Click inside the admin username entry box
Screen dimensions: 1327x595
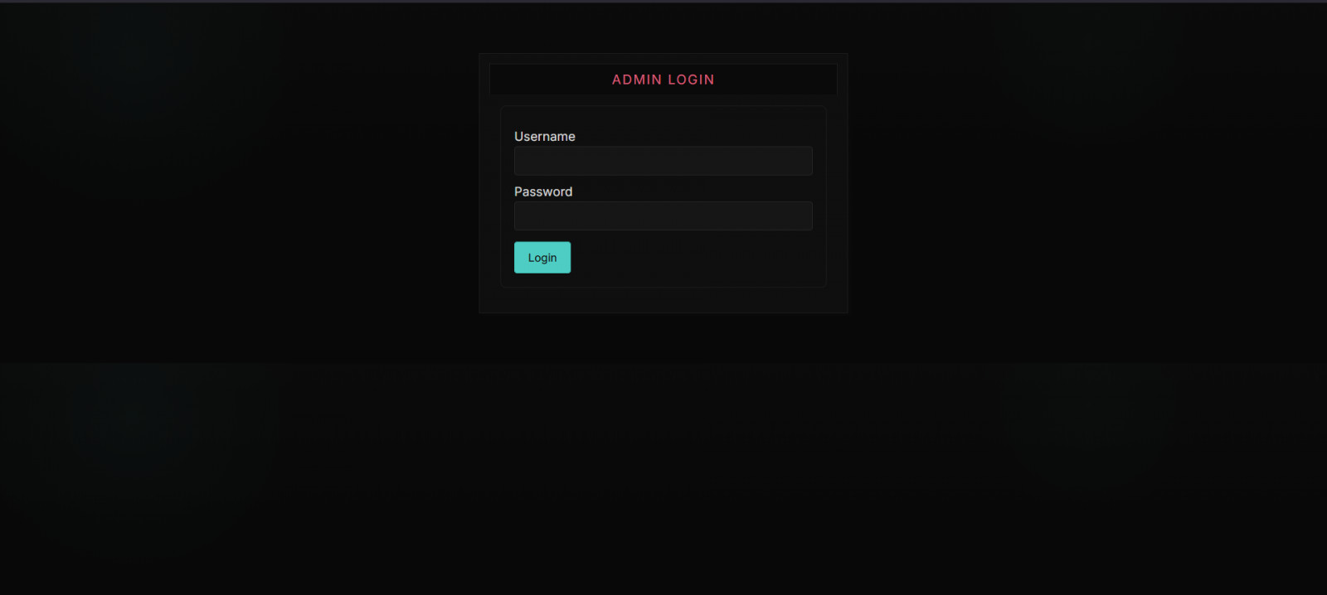pos(663,161)
